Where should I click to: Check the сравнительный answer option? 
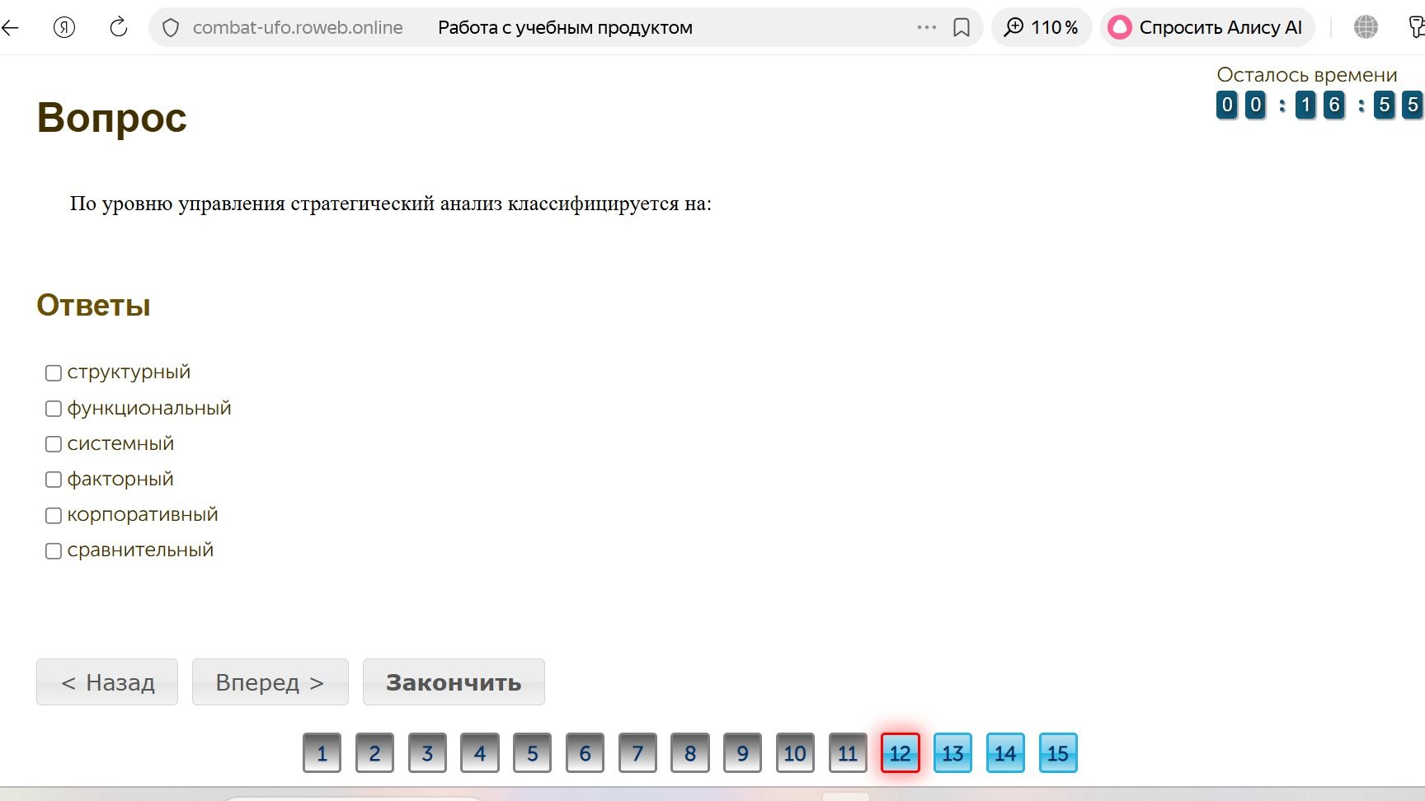tap(54, 551)
